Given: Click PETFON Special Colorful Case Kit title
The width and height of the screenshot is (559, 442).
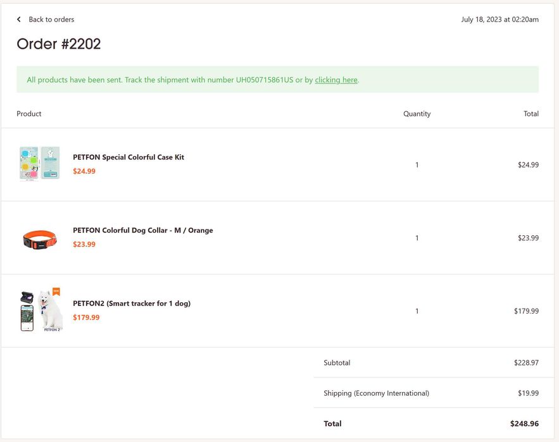Looking at the screenshot, I should tap(129, 157).
